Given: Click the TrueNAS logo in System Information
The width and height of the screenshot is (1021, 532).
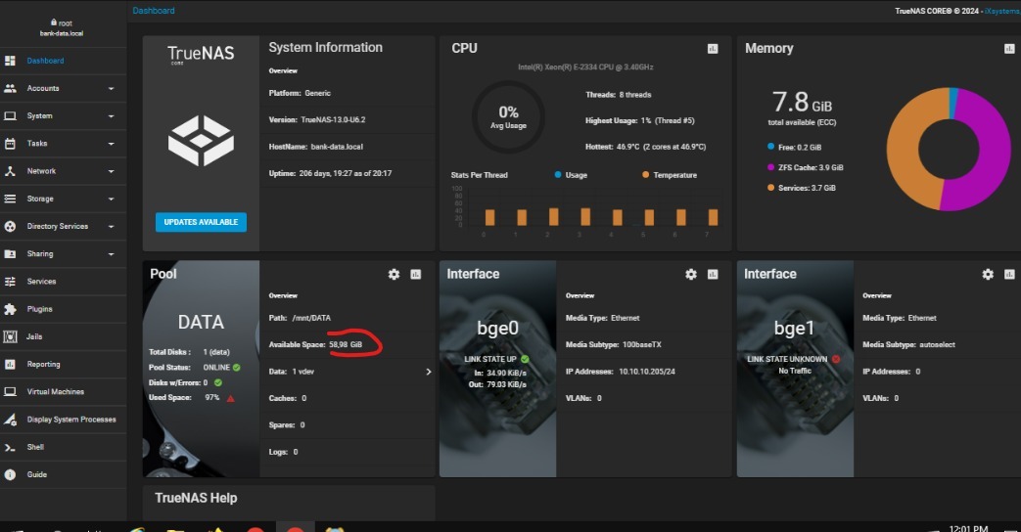Looking at the screenshot, I should (x=201, y=54).
